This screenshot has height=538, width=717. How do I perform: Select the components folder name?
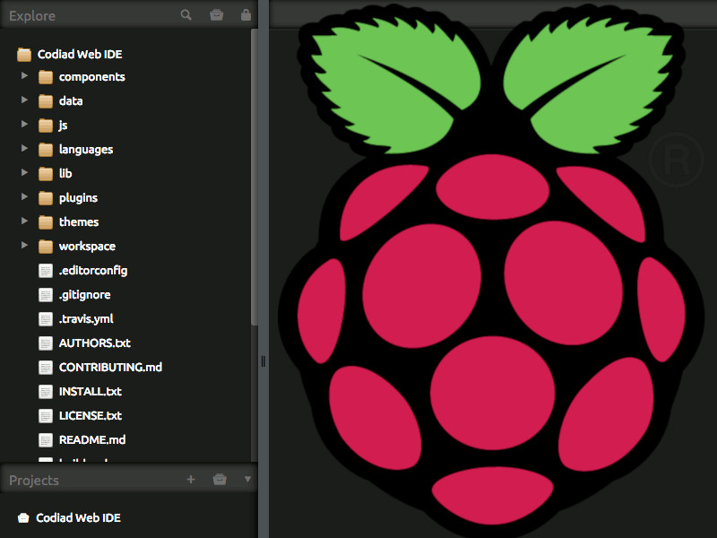click(x=92, y=77)
